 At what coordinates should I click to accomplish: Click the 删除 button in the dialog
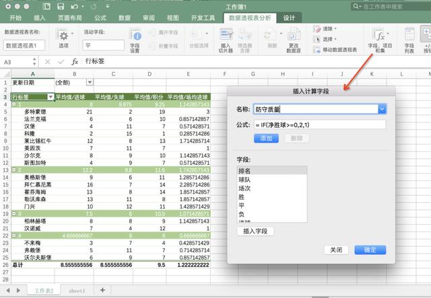click(x=296, y=138)
